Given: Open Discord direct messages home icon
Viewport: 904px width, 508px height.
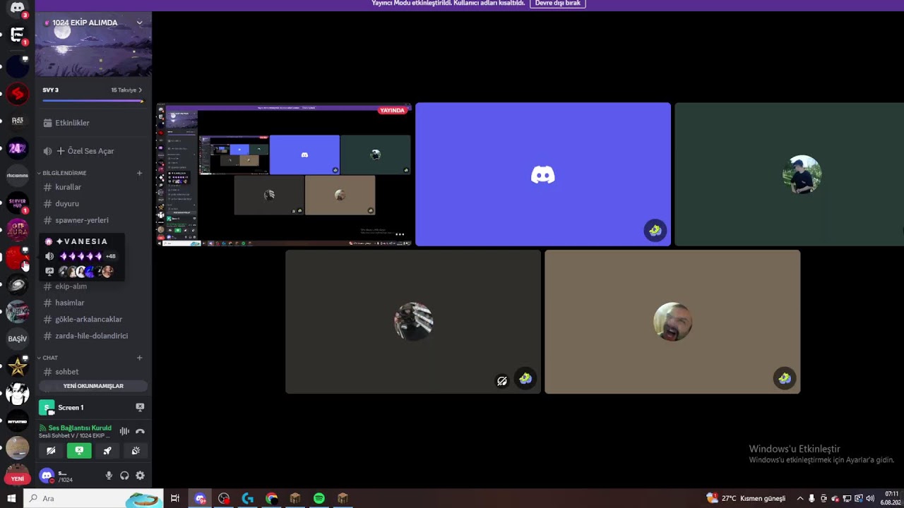Looking at the screenshot, I should point(18,8).
